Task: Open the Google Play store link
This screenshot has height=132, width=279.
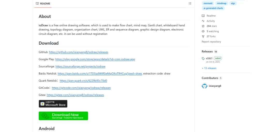Action: click(x=95, y=59)
